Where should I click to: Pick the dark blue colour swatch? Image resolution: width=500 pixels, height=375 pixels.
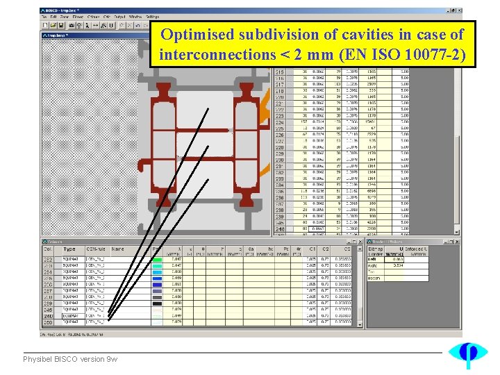pos(157,285)
